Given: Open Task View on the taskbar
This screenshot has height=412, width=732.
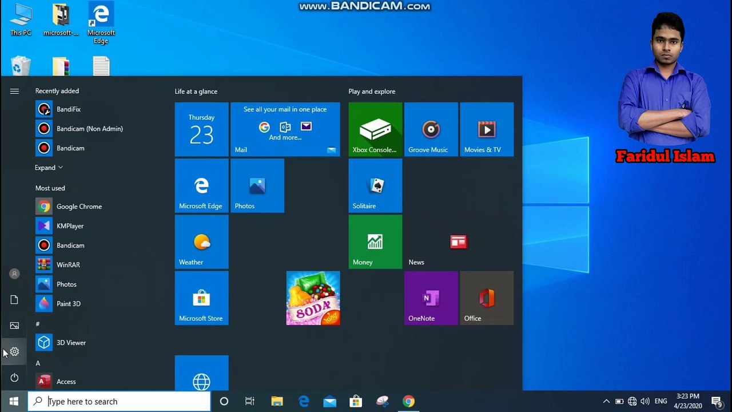Looking at the screenshot, I should [250, 401].
